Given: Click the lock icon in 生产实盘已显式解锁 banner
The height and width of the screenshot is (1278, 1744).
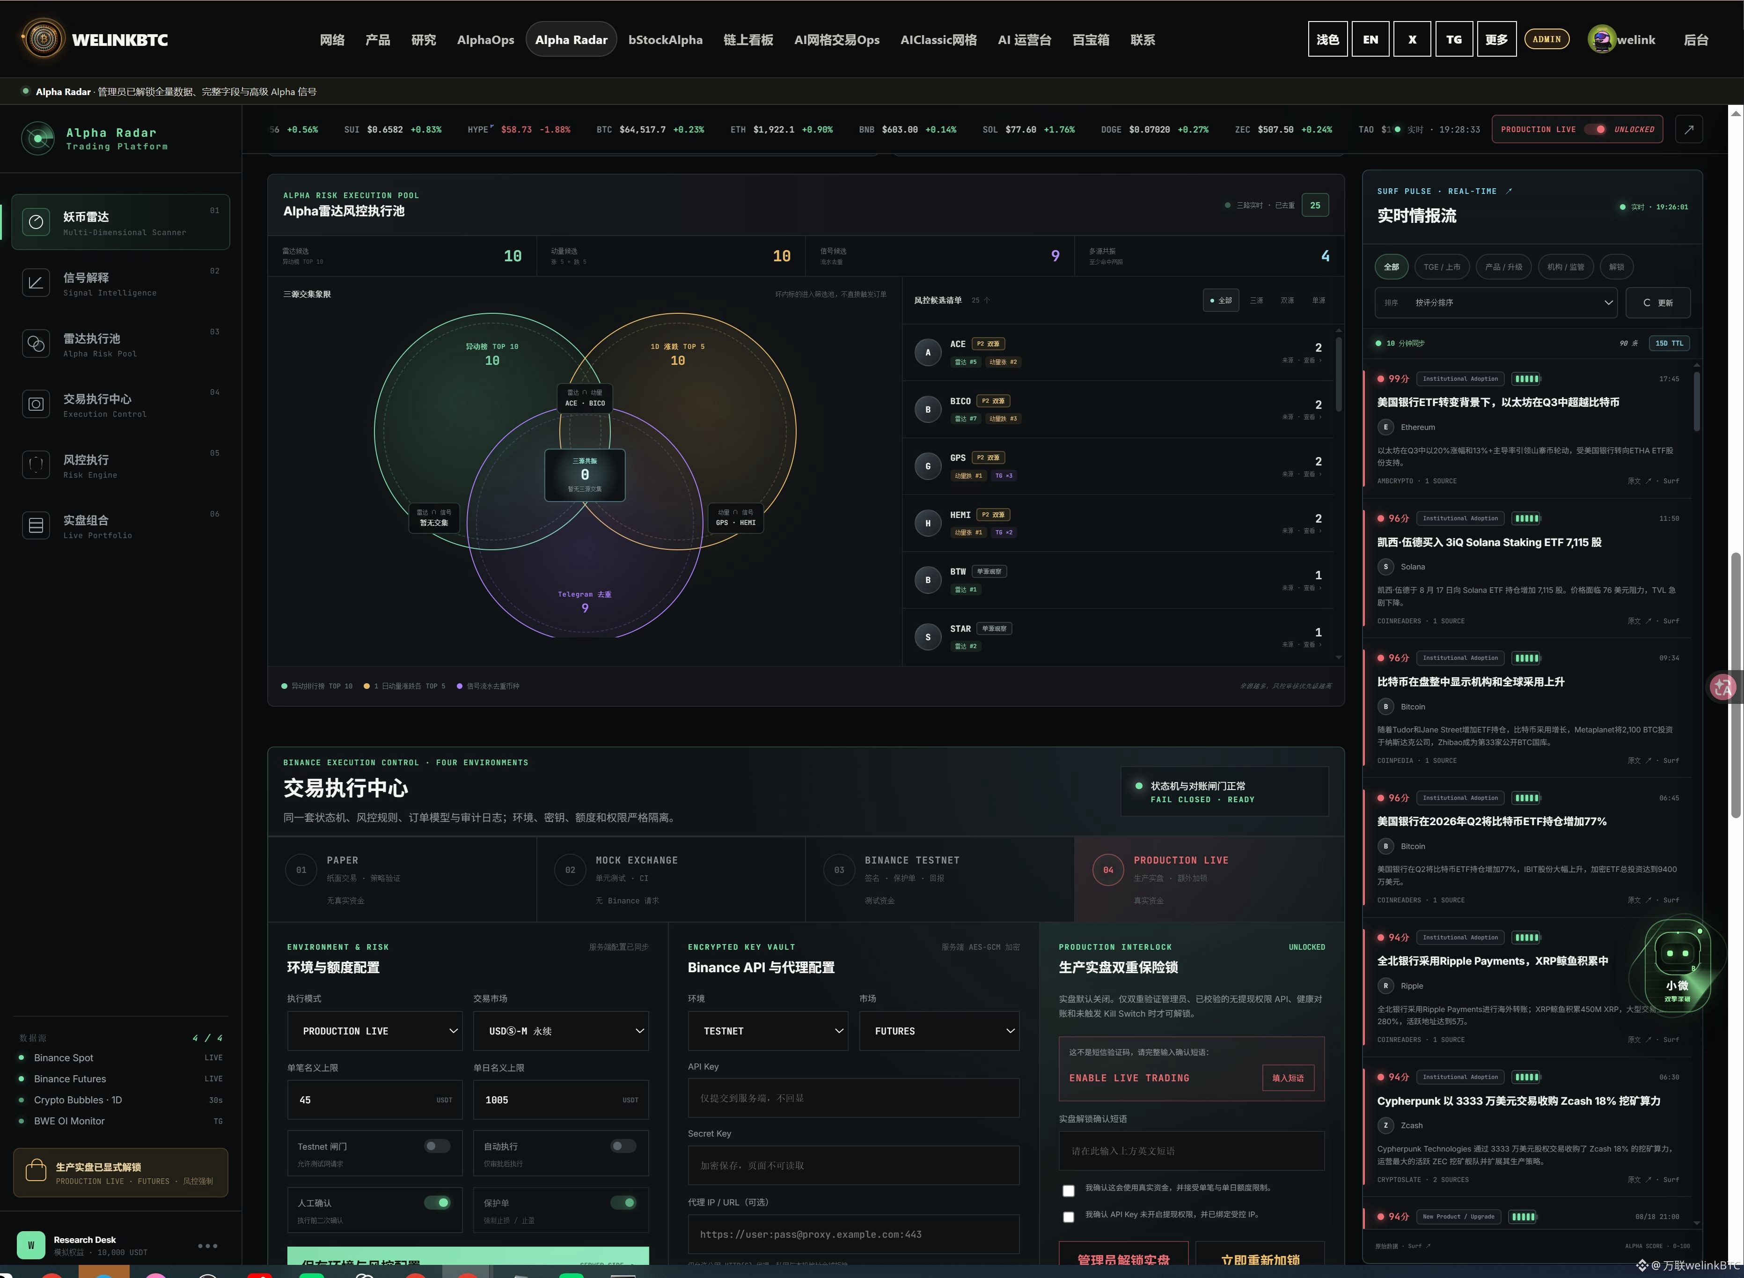Looking at the screenshot, I should [36, 1171].
